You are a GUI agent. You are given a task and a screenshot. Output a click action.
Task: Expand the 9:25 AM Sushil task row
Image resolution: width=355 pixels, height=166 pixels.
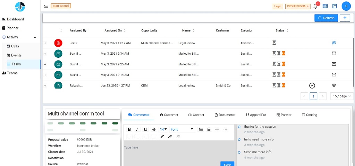[45, 65]
